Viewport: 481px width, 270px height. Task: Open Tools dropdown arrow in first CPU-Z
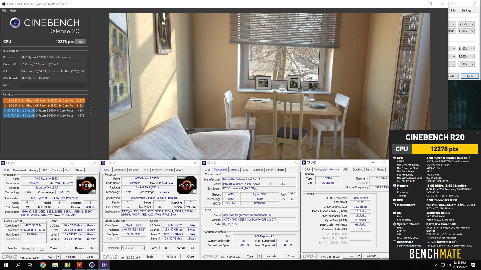[58, 257]
